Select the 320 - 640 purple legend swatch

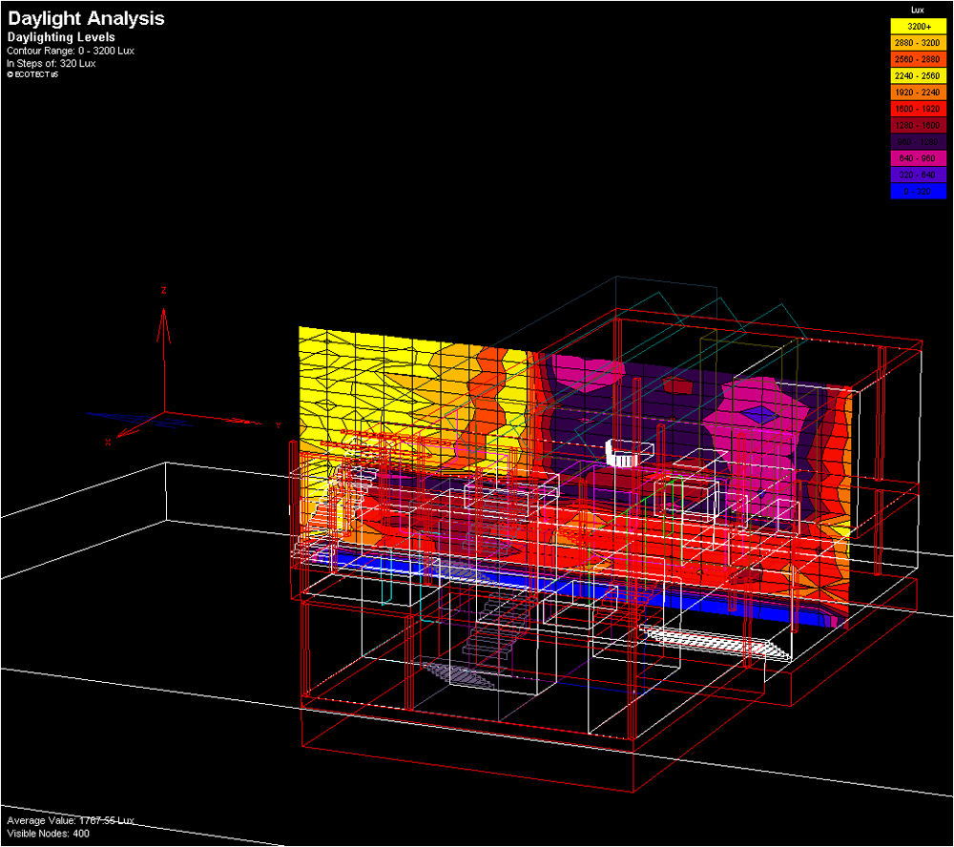[918, 174]
